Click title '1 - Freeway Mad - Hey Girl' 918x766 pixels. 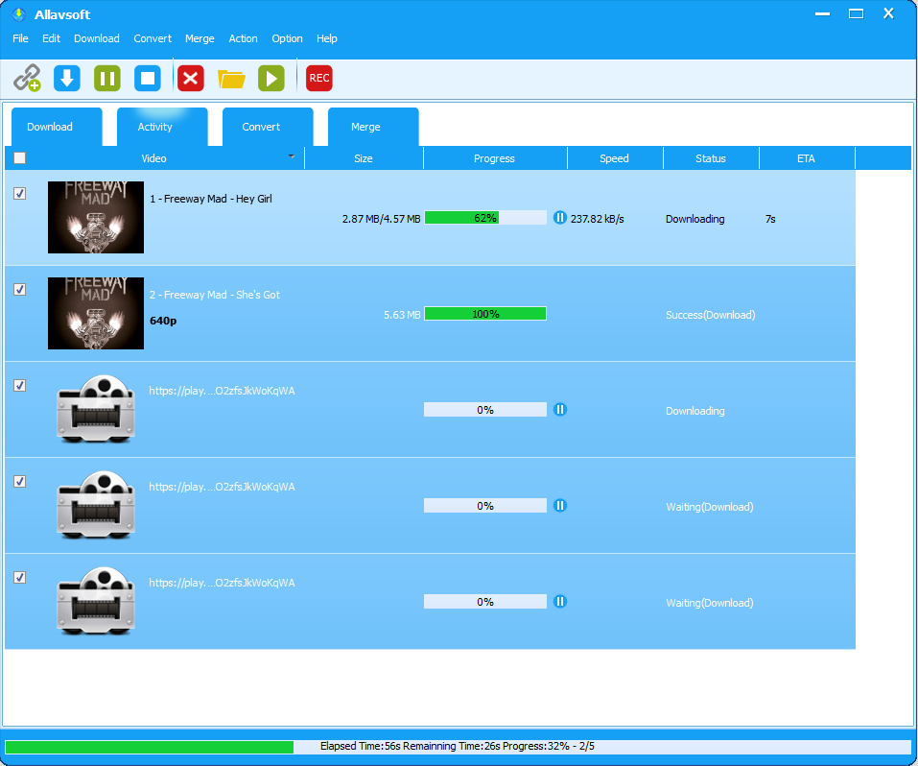point(211,199)
